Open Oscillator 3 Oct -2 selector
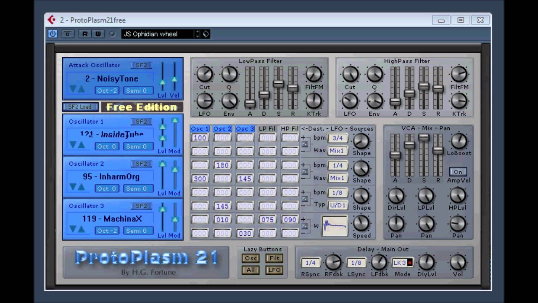This screenshot has height=303, width=538. coord(107,231)
